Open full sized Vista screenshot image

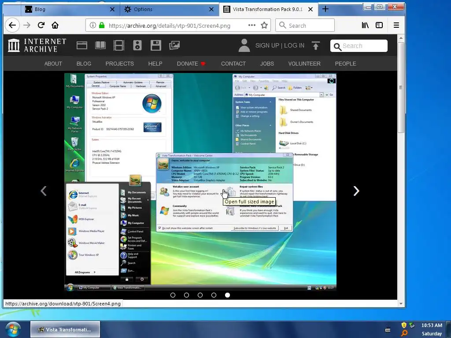(200, 182)
